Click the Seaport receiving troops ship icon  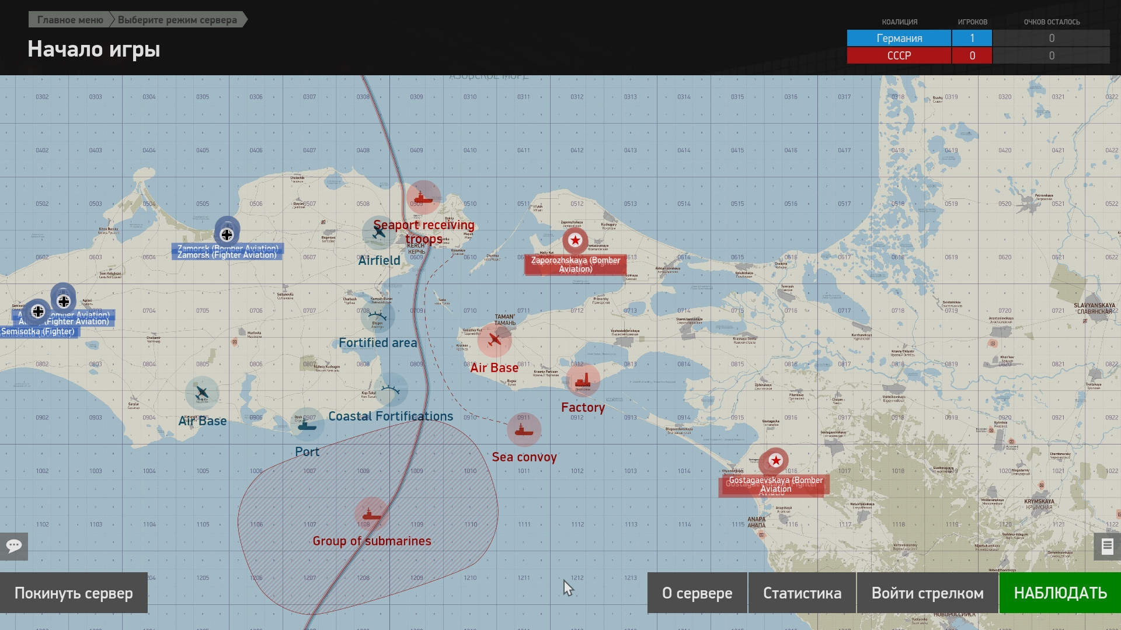(423, 197)
